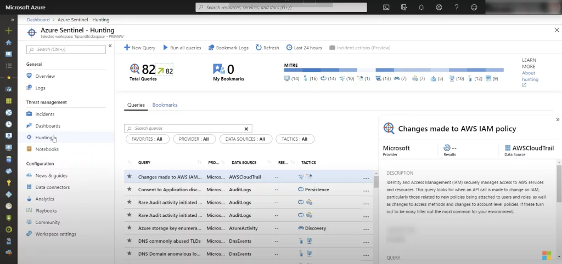Screen dimensions: 562x264
Task: Click the Run all queries button
Action: (182, 48)
